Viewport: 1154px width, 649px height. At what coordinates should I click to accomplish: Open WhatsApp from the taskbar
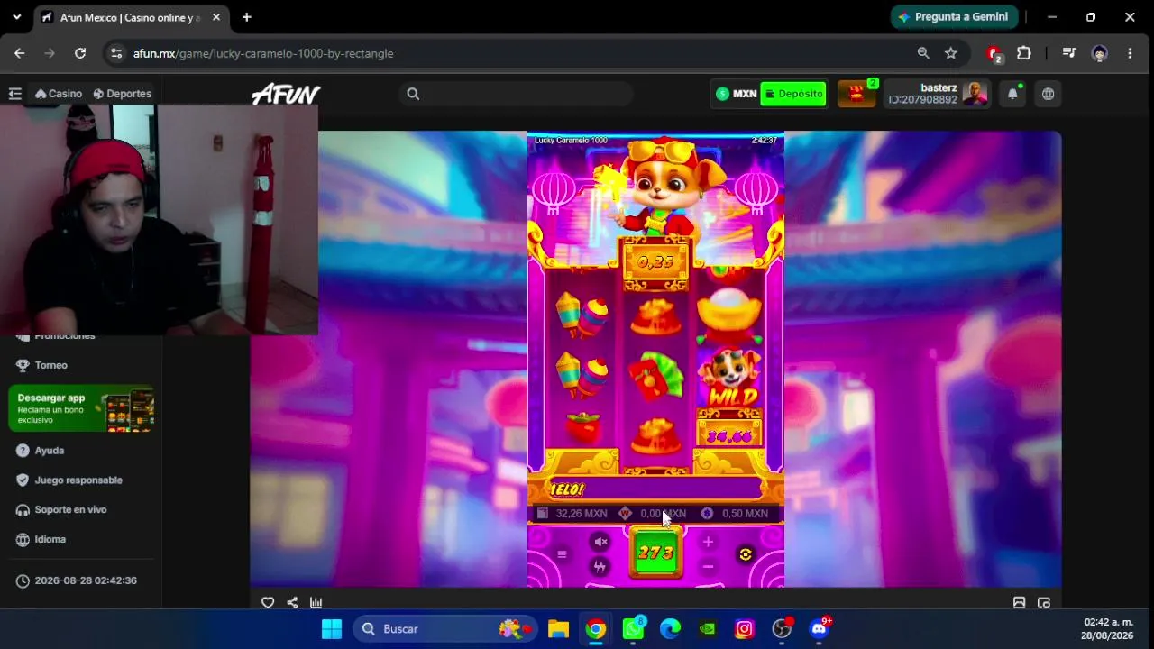pyautogui.click(x=633, y=629)
